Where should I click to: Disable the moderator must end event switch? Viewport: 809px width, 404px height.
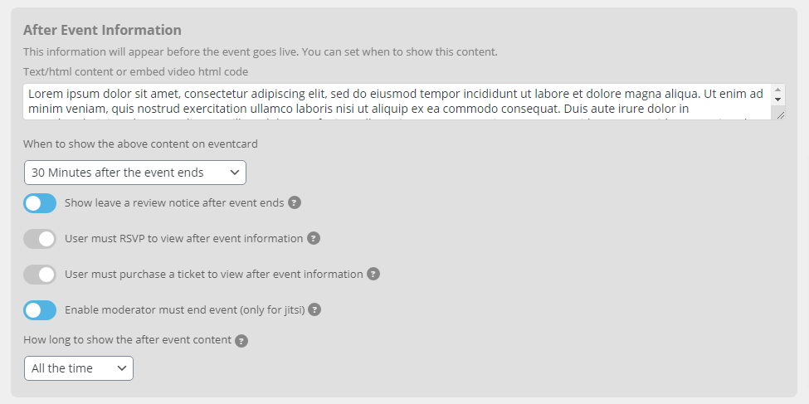tap(40, 310)
